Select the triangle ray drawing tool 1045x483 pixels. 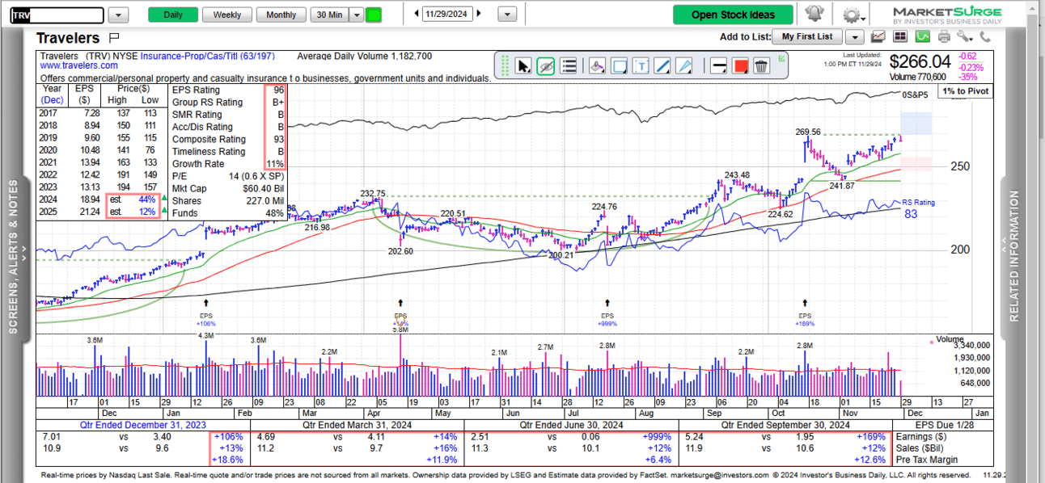[x=684, y=66]
